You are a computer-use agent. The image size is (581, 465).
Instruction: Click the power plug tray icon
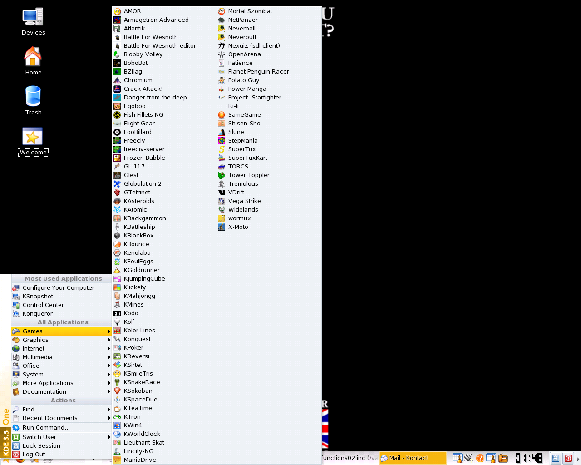(x=469, y=458)
